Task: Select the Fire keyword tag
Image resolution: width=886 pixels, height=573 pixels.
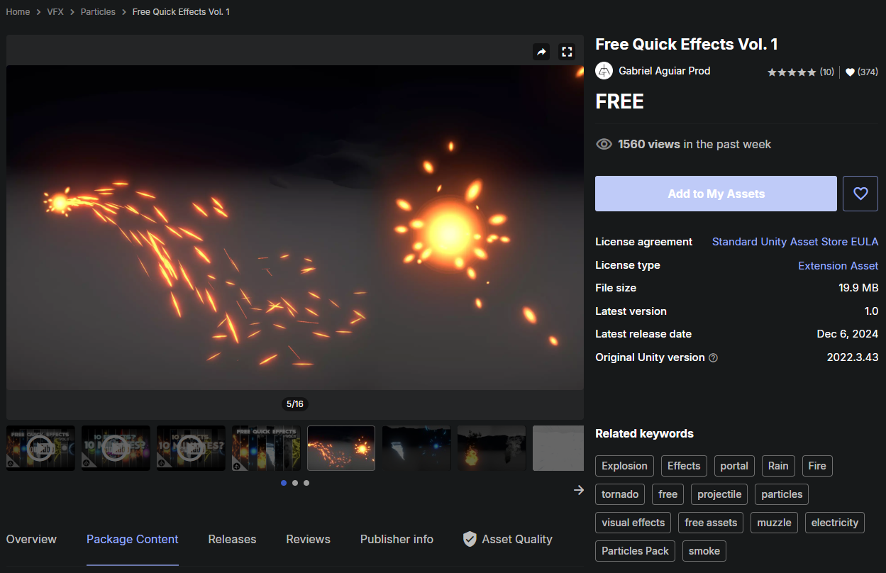Action: [817, 466]
